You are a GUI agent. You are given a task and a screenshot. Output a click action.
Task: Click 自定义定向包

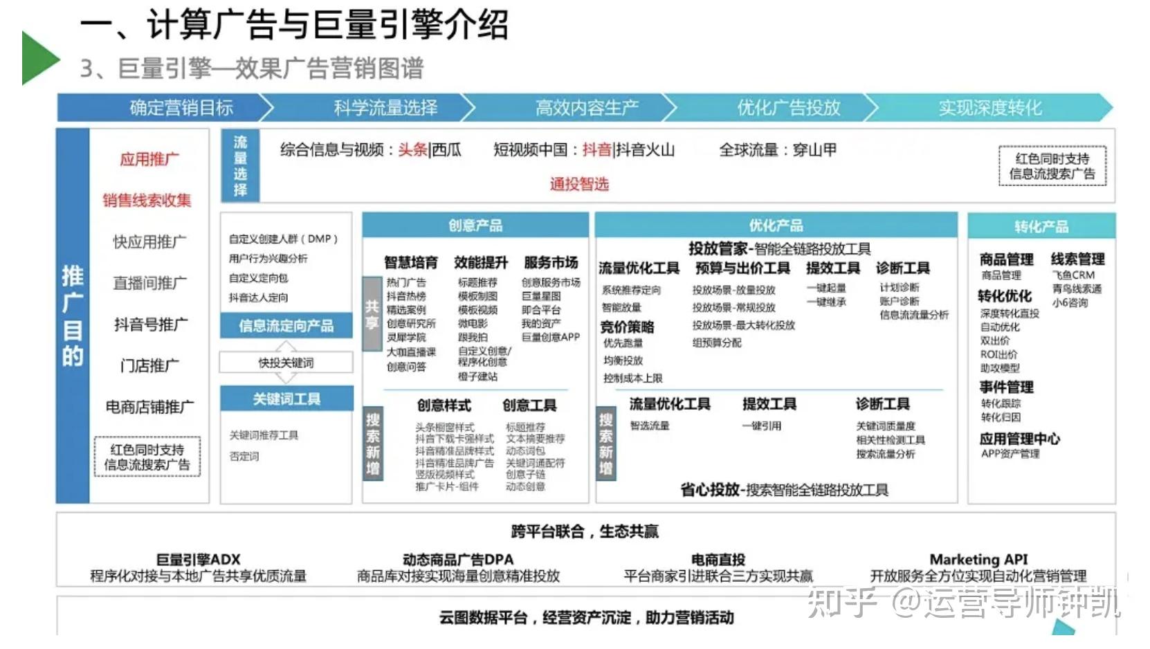click(x=259, y=278)
